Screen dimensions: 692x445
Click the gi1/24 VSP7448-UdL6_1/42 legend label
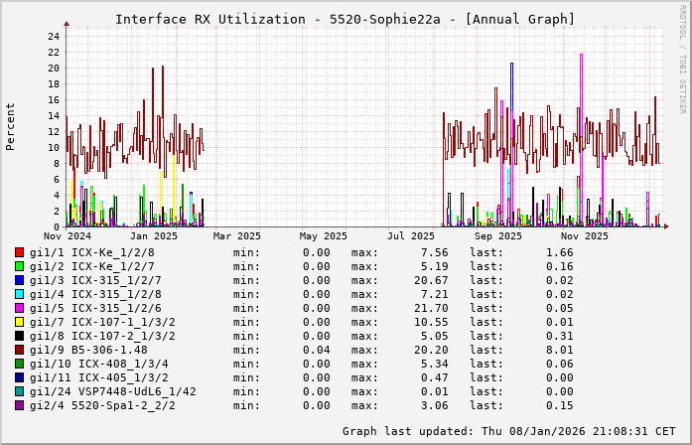[x=112, y=391]
